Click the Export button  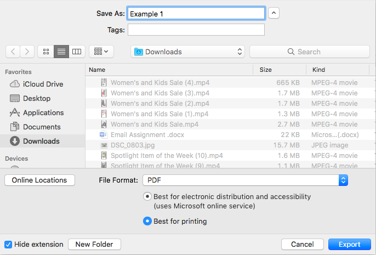pos(349,244)
